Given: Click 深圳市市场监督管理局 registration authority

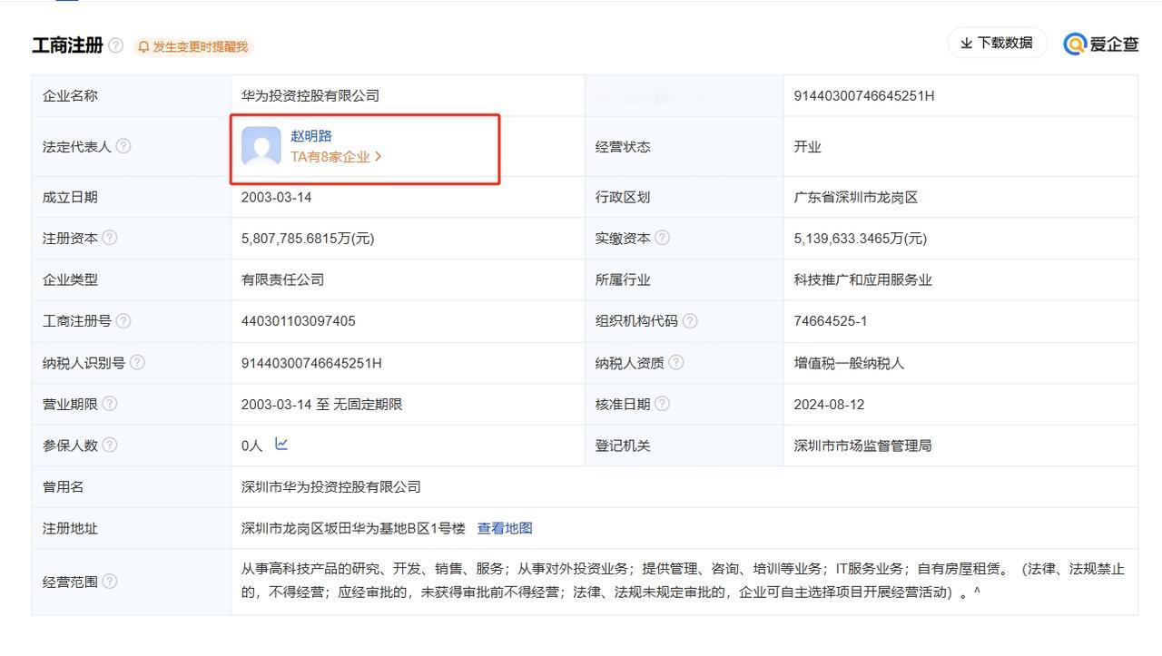Looking at the screenshot, I should [862, 445].
